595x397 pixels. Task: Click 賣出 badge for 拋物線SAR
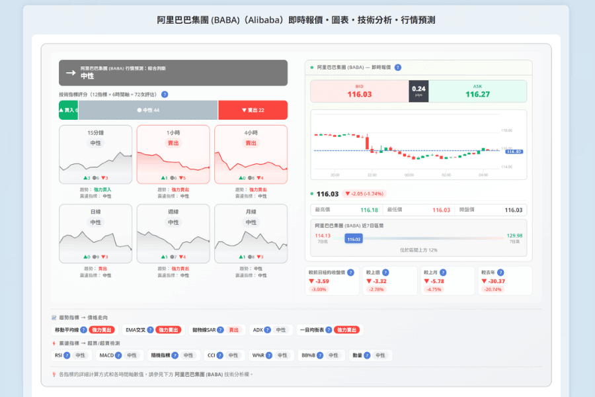tap(234, 330)
